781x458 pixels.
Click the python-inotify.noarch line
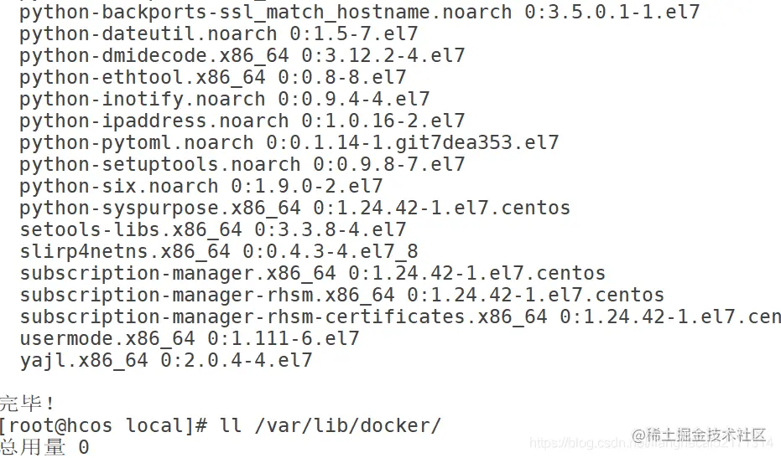(x=224, y=100)
